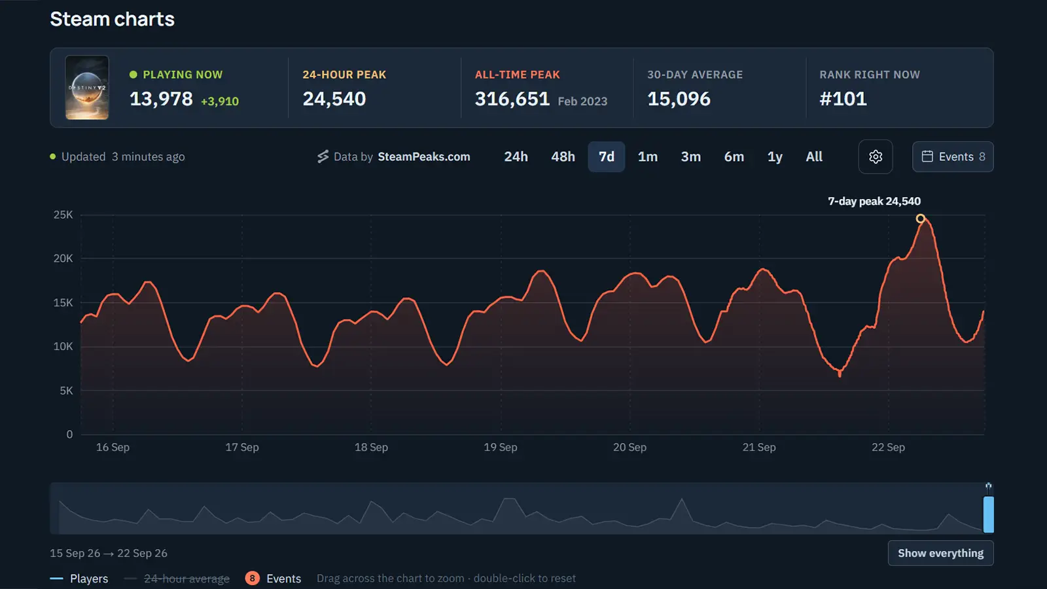Click the SteamPeaks logo icon
Image resolution: width=1047 pixels, height=589 pixels.
point(323,157)
